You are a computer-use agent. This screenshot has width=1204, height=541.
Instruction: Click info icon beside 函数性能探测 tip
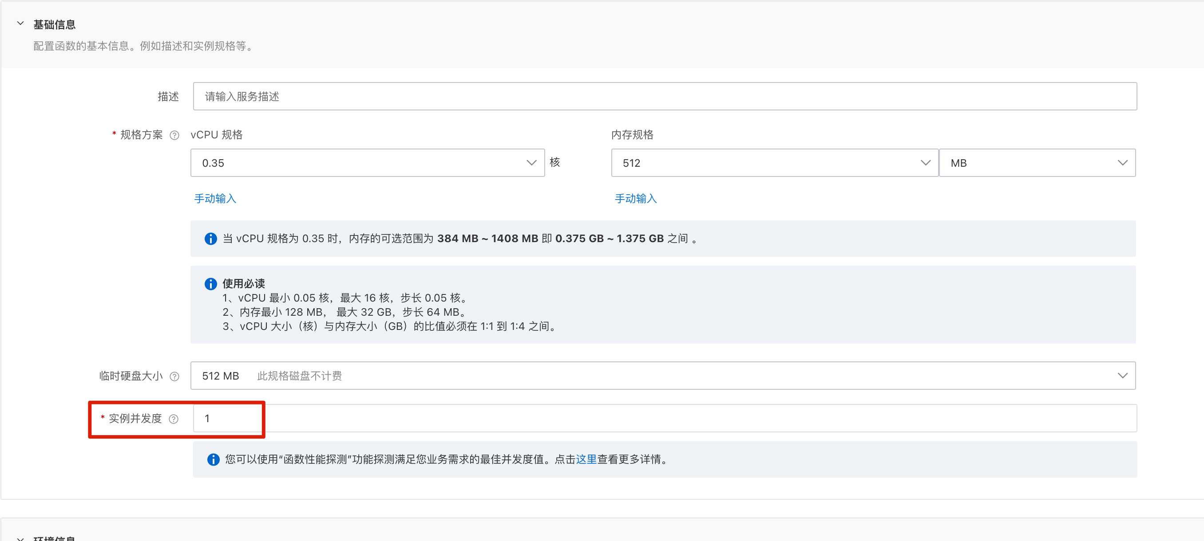(213, 459)
